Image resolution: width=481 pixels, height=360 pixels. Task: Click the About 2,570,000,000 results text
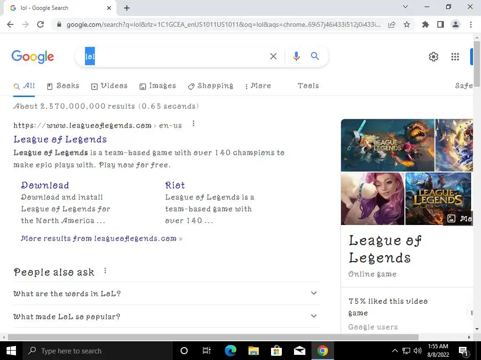click(106, 106)
